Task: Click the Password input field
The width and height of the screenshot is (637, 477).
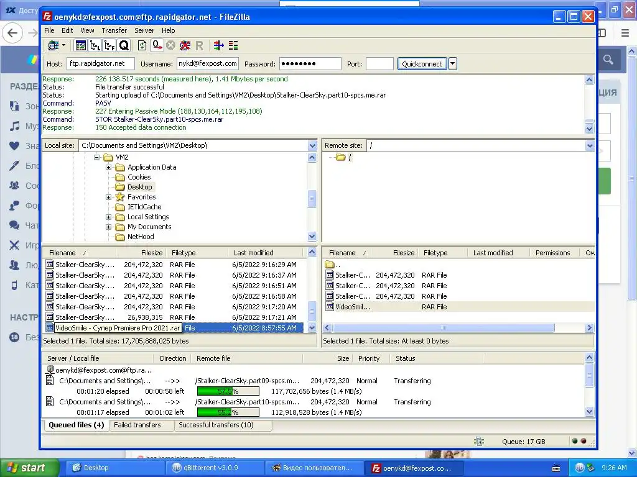Action: point(310,64)
